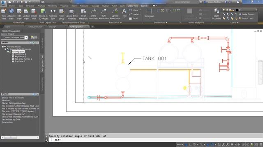
Task: Open the Linear dimension dropdown arrow
Action: pyautogui.click(x=140, y=10)
